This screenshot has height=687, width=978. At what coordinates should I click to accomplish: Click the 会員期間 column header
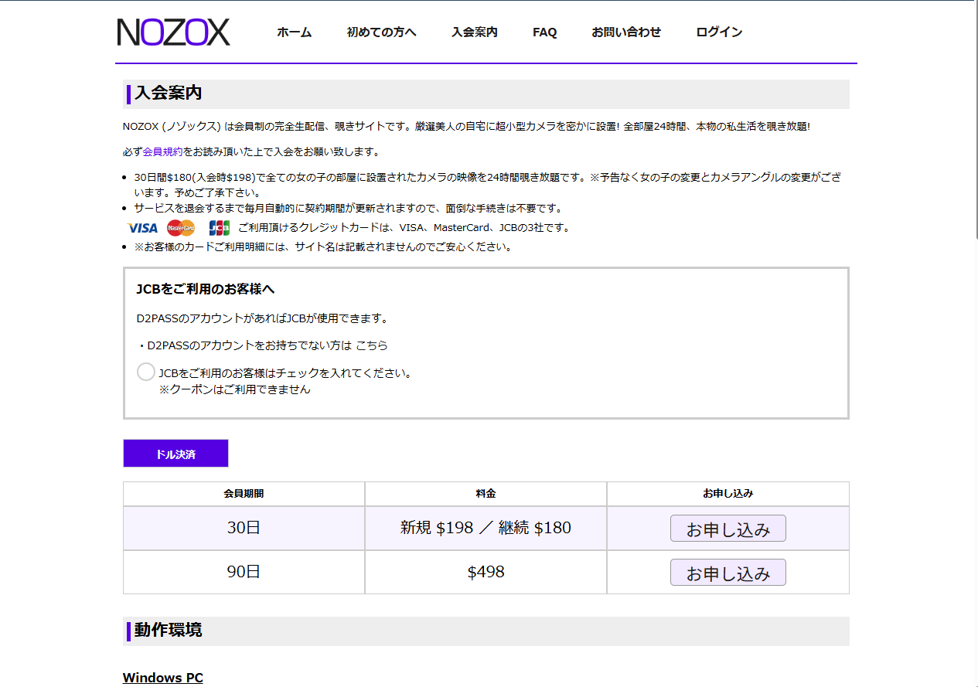[244, 494]
